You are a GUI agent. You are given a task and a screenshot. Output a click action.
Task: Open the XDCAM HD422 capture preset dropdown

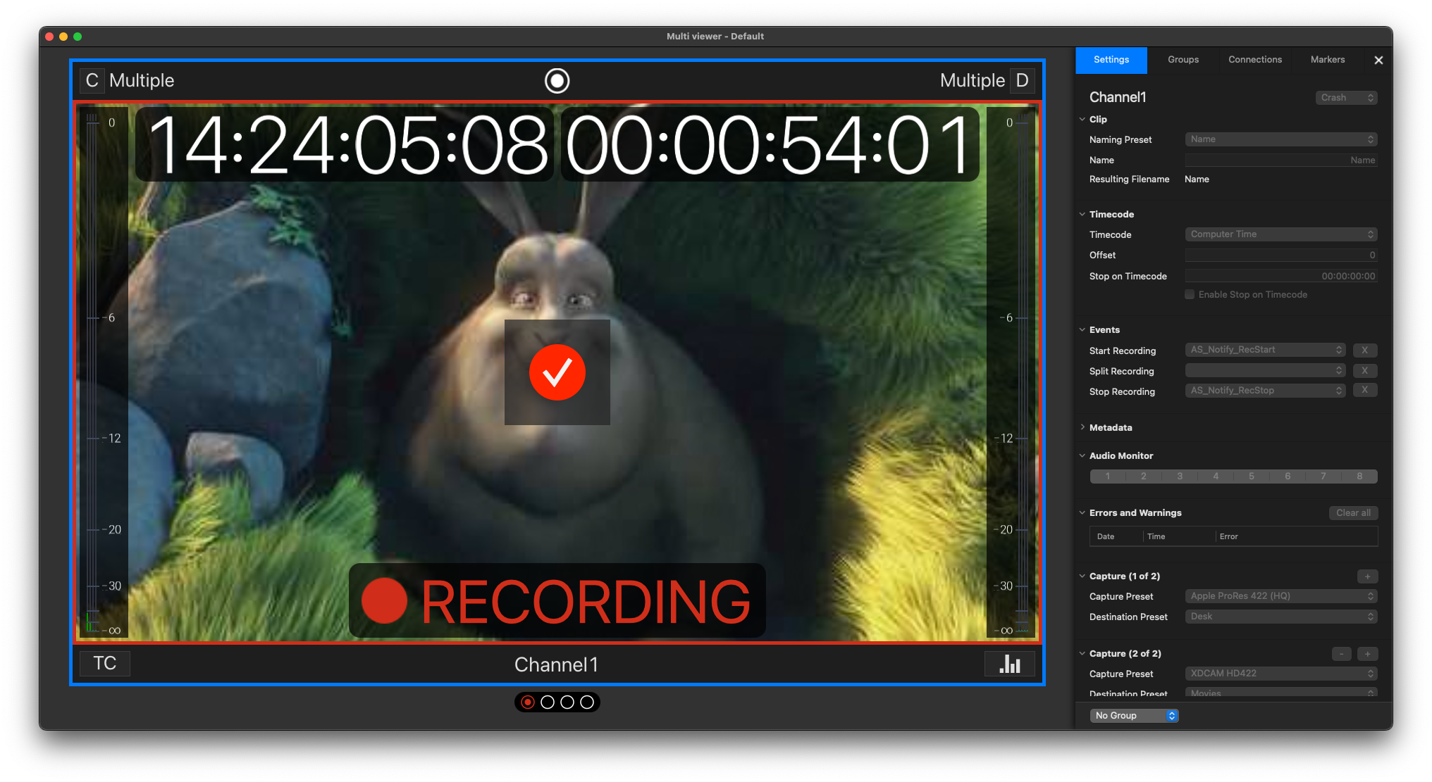(1280, 674)
